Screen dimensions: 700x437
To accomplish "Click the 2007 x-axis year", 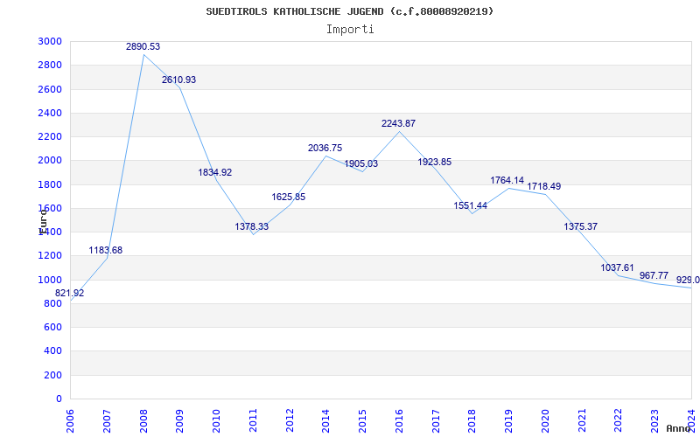I will tap(107, 420).
